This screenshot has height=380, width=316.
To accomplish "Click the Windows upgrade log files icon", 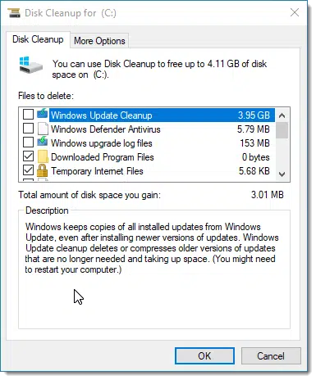I will [x=43, y=142].
